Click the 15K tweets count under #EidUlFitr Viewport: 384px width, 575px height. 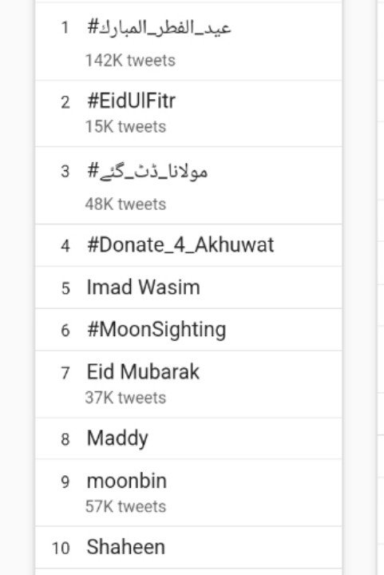click(125, 127)
